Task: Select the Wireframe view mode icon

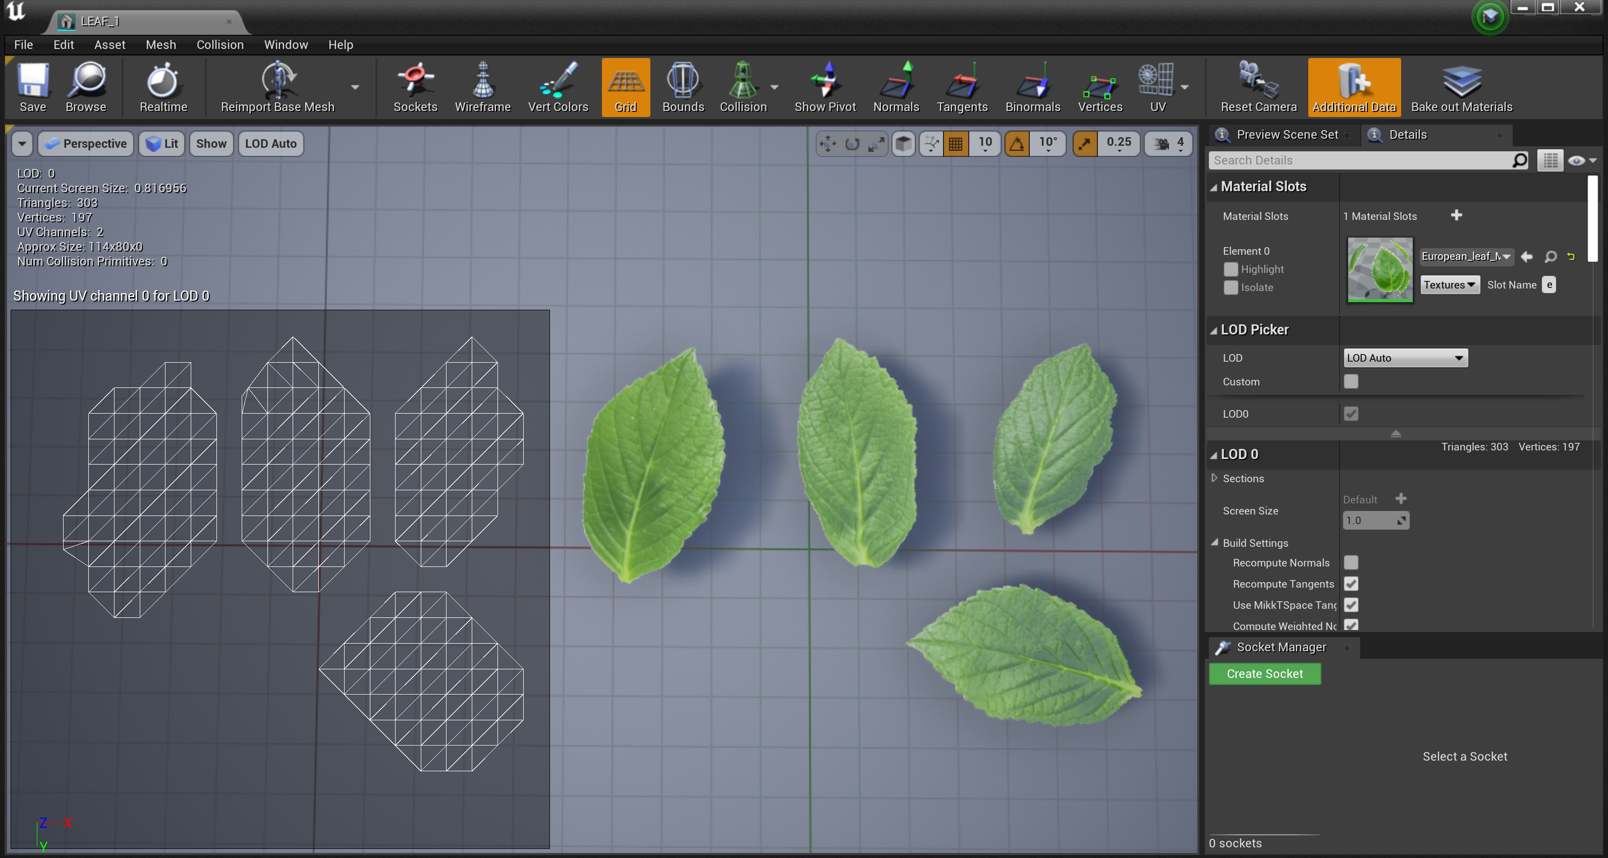Action: pyautogui.click(x=484, y=86)
